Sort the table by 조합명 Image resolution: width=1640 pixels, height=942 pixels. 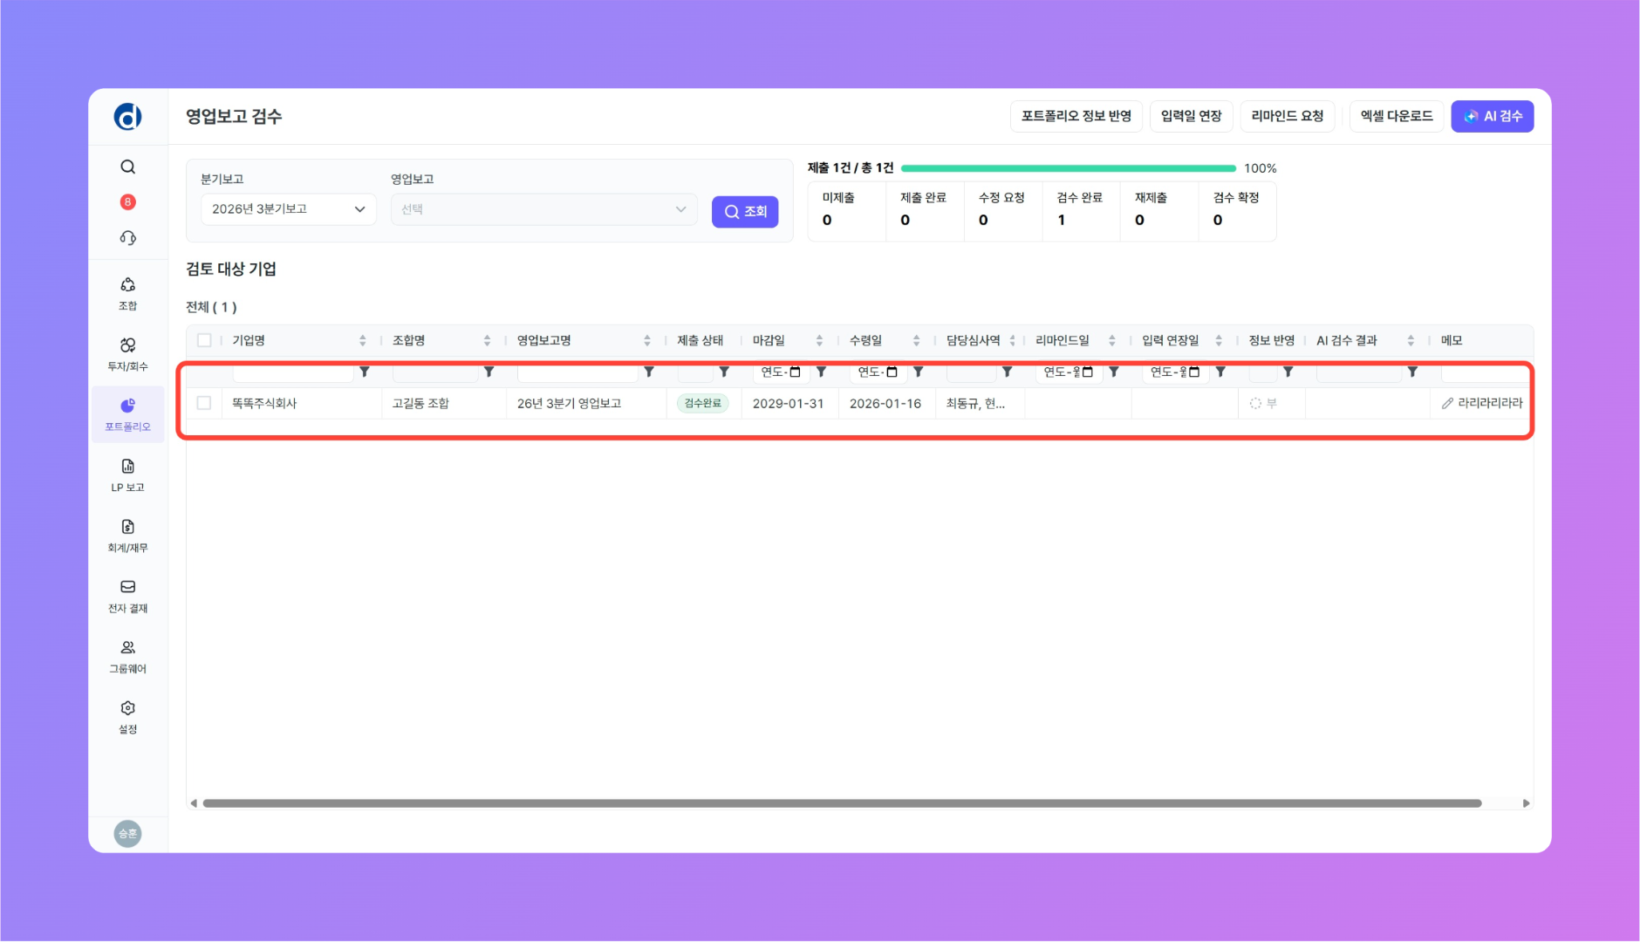coord(487,341)
